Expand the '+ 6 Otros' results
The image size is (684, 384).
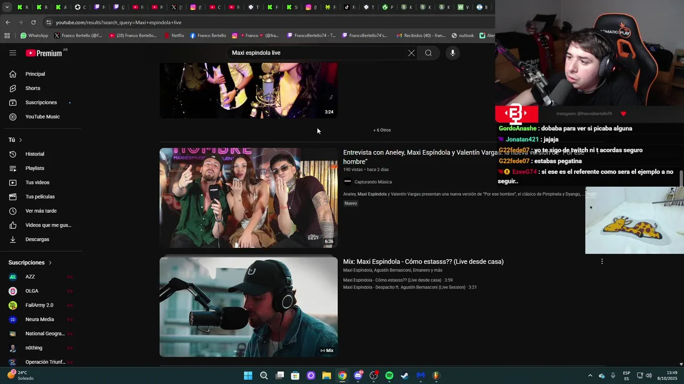(x=382, y=130)
